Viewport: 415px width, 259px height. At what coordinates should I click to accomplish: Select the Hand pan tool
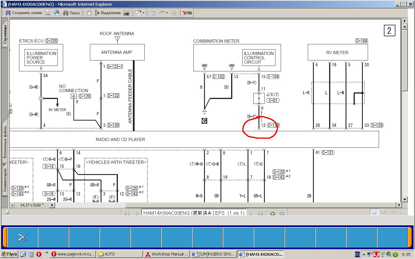pos(89,13)
